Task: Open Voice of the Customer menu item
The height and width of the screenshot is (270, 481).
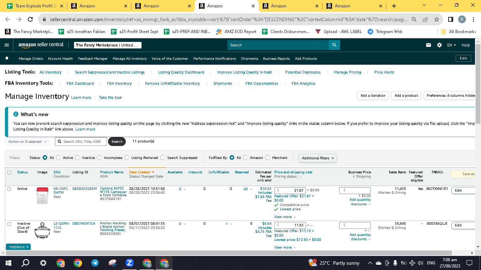Action: click(170, 59)
